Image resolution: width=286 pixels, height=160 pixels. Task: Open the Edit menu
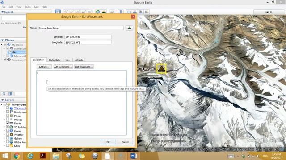pyautogui.click(x=11, y=7)
